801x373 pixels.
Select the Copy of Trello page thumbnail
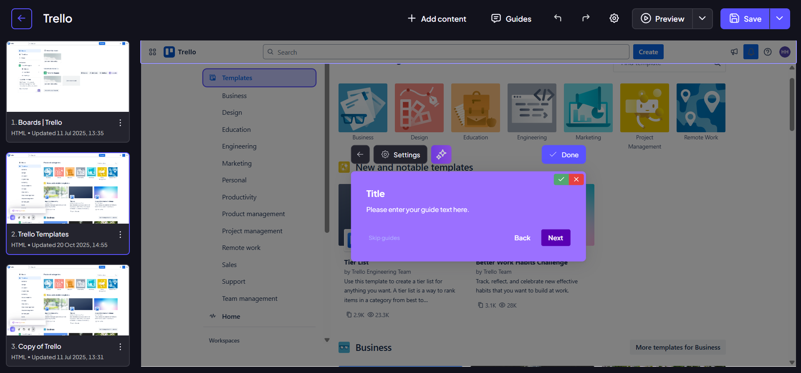tap(68, 300)
